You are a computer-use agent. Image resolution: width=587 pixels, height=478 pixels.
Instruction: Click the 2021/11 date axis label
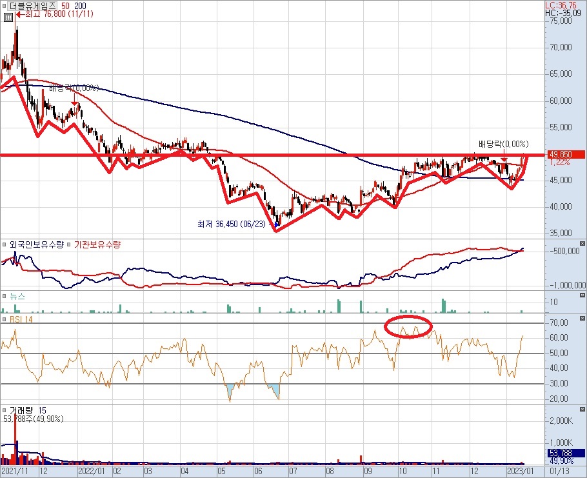[14, 471]
